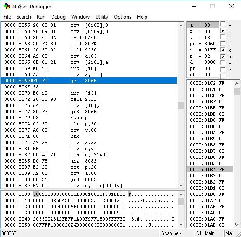Select the call 9322 instruction line
241x237 pixels.
click(x=89, y=99)
